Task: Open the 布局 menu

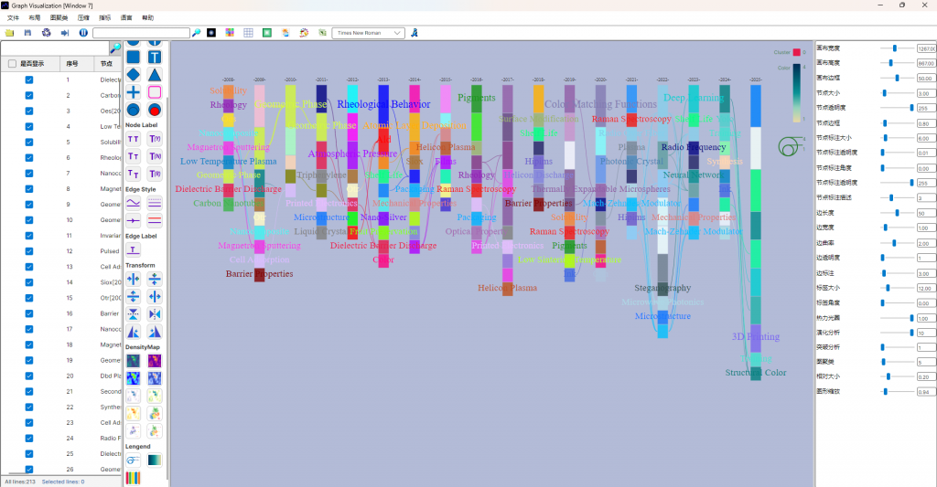Action: [x=34, y=17]
